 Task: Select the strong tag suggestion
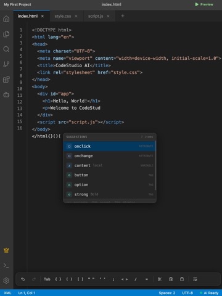(x=109, y=194)
